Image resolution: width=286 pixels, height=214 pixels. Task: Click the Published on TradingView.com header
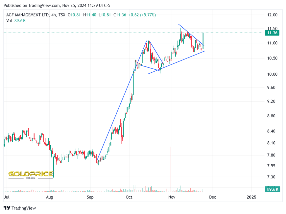57,6
